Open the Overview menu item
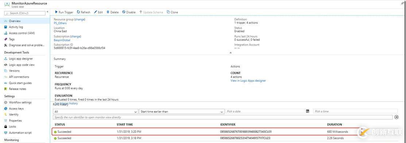The width and height of the screenshot is (406, 143). 24,21
